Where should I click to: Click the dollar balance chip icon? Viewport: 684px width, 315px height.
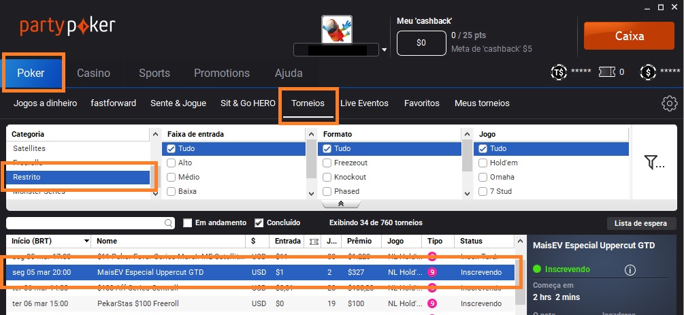tap(648, 72)
